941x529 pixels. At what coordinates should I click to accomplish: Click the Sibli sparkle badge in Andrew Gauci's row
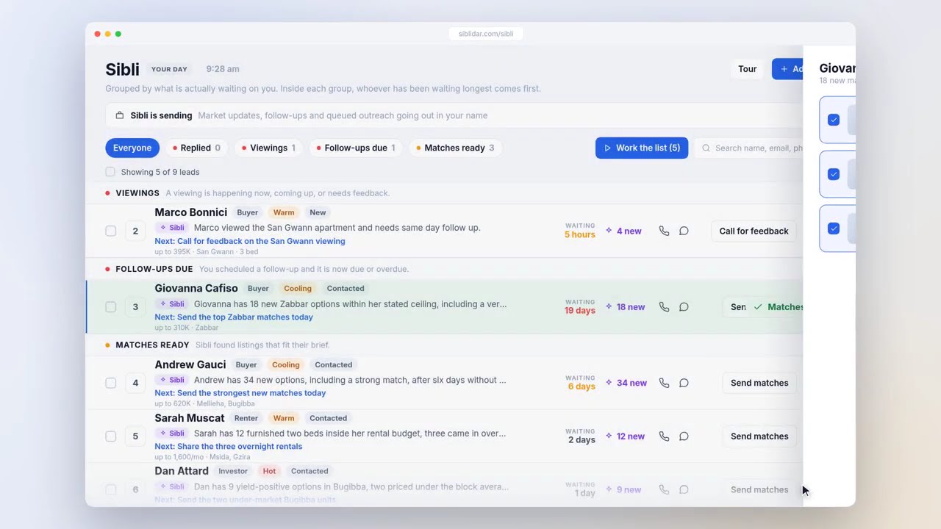(x=172, y=380)
